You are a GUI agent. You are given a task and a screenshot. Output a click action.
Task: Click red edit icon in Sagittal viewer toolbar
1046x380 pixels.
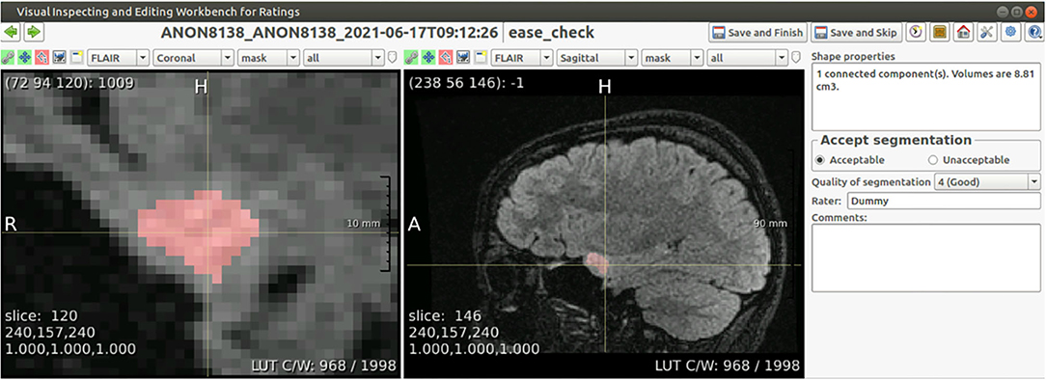446,57
